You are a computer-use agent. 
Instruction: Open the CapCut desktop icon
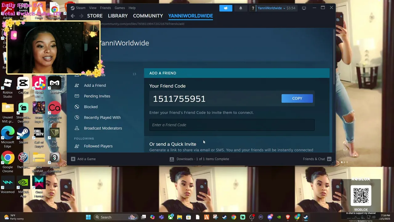click(x=23, y=86)
